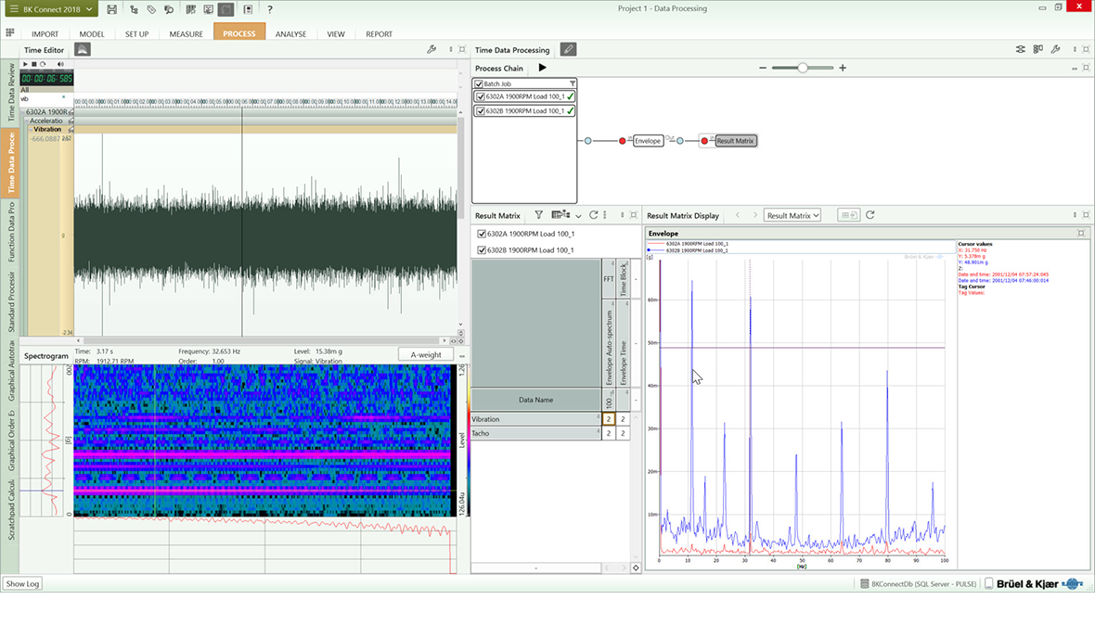This screenshot has height=625, width=1095.
Task: Open Help with the question mark icon
Action: click(269, 9)
